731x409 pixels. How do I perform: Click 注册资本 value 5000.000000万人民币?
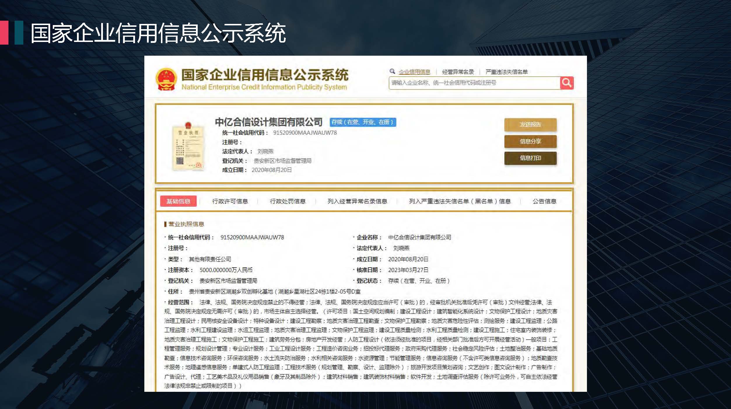(x=226, y=270)
